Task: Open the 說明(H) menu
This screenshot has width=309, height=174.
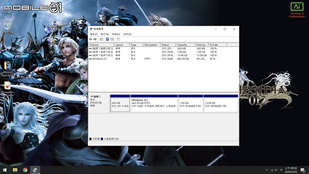Action: (x=127, y=34)
